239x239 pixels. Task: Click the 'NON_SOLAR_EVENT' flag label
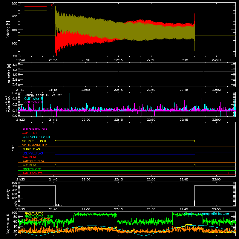(36, 137)
